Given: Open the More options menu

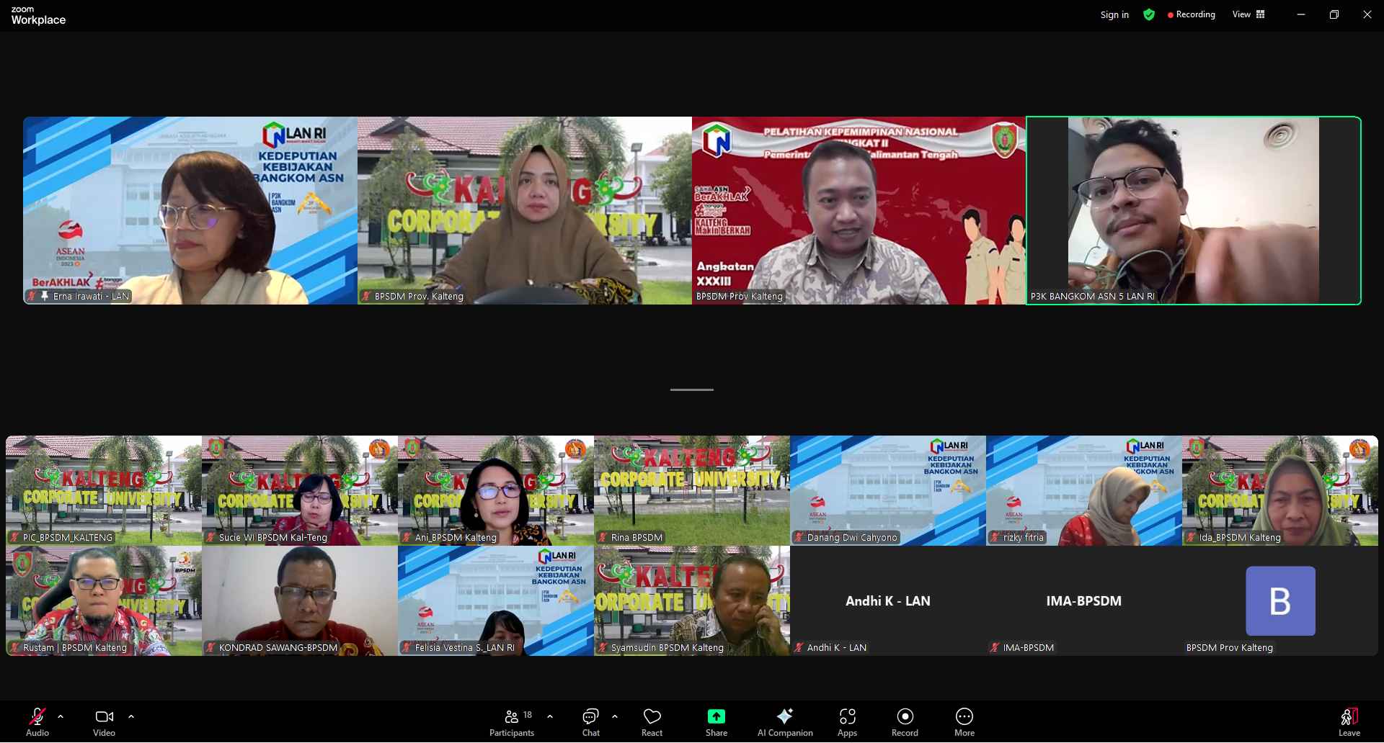Looking at the screenshot, I should pyautogui.click(x=964, y=721).
